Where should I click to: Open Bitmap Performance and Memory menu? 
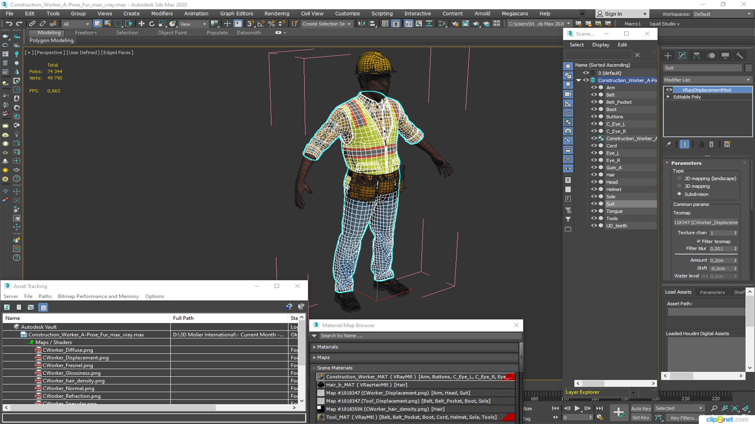click(98, 296)
